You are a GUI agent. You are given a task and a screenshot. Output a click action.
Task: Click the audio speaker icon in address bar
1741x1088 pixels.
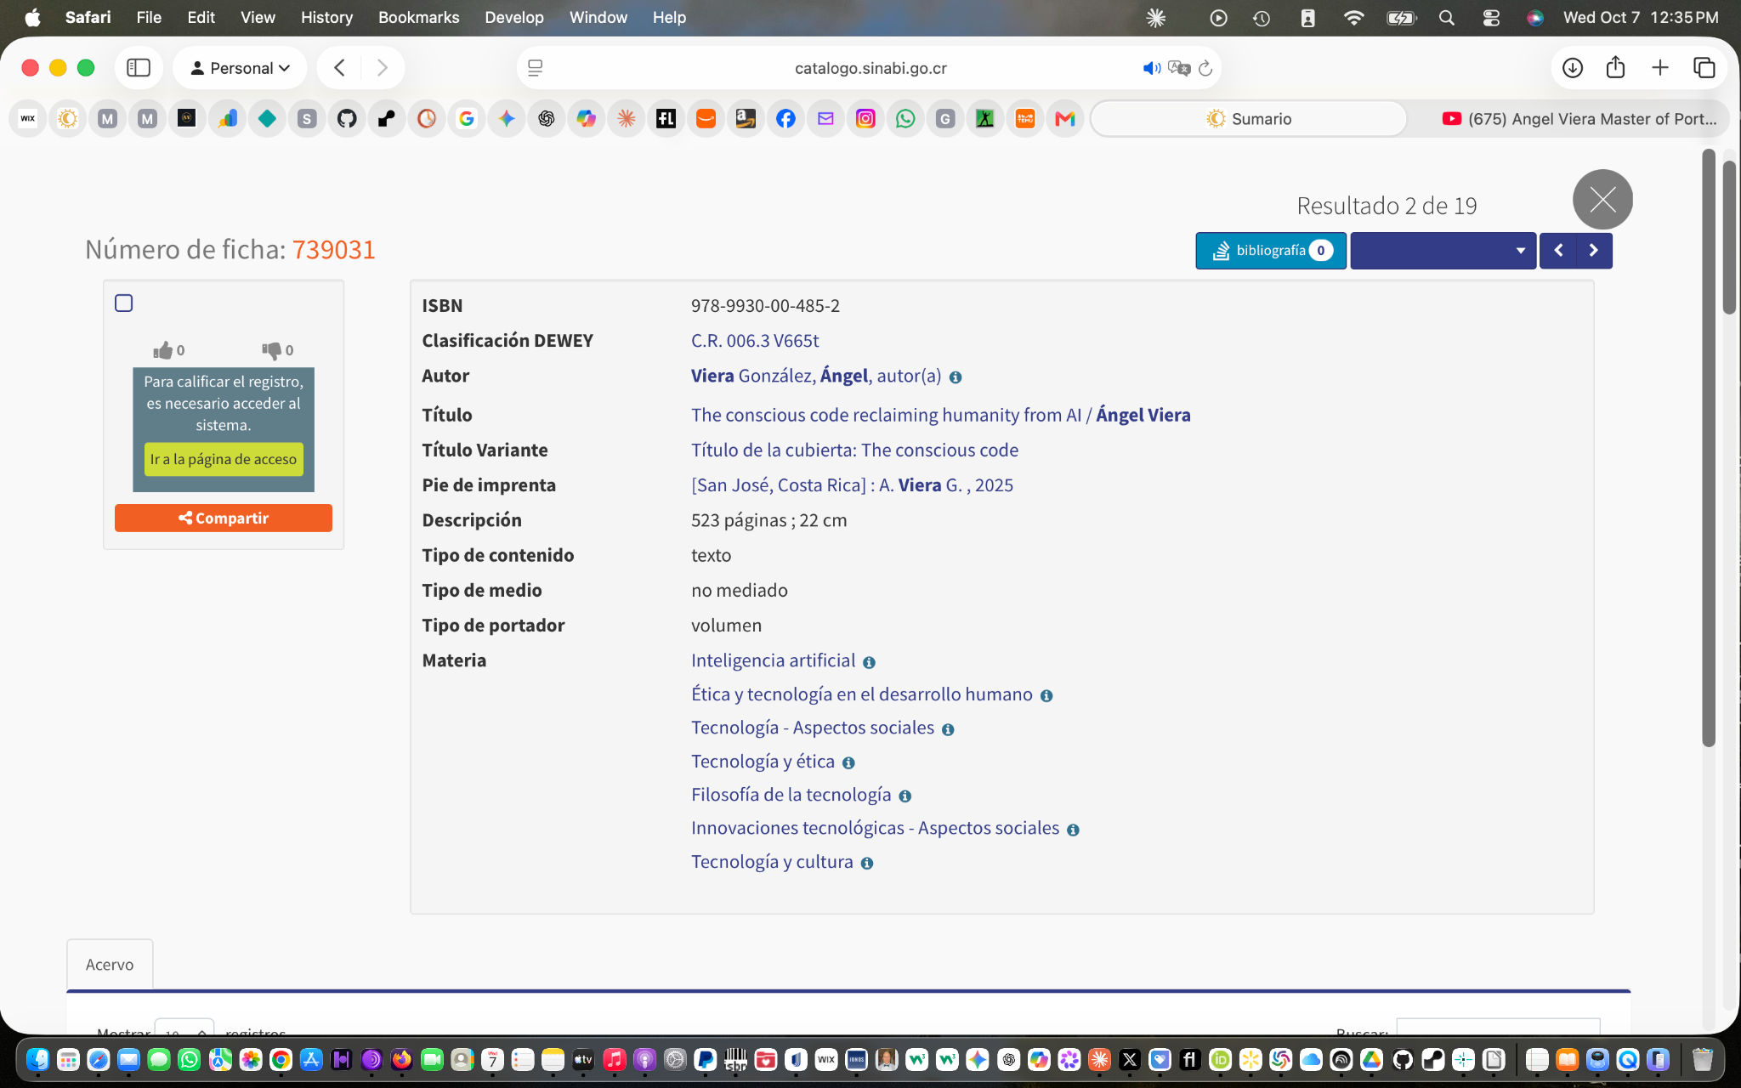(x=1152, y=68)
